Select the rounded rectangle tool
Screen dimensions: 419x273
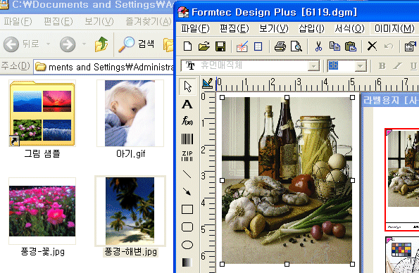(x=187, y=227)
